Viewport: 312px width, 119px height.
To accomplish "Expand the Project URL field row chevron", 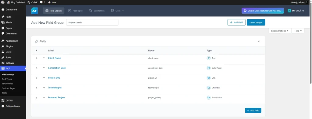I will coord(44,78).
